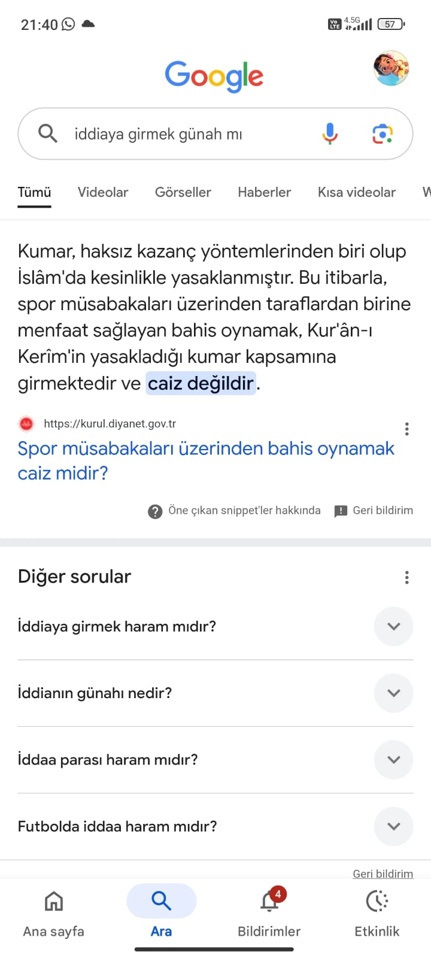Tap the Bildirimler bell icon
Screen dimensions: 431x958
coord(269,902)
